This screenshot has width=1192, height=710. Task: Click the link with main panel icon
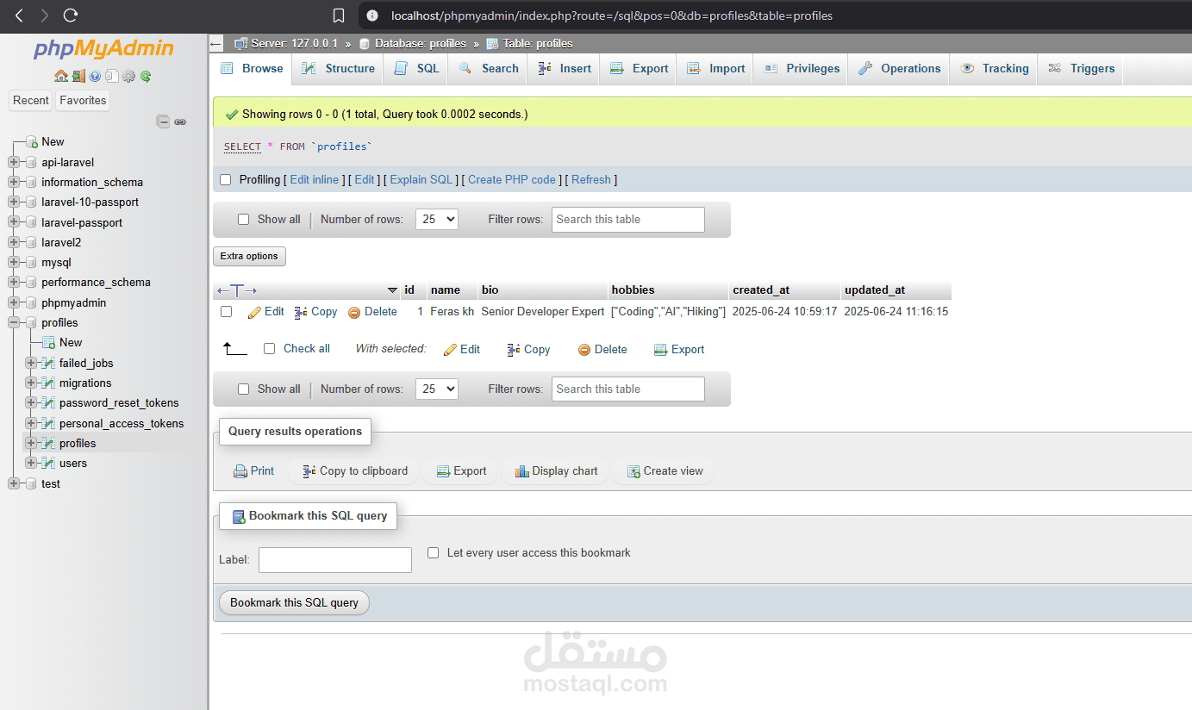pos(180,121)
